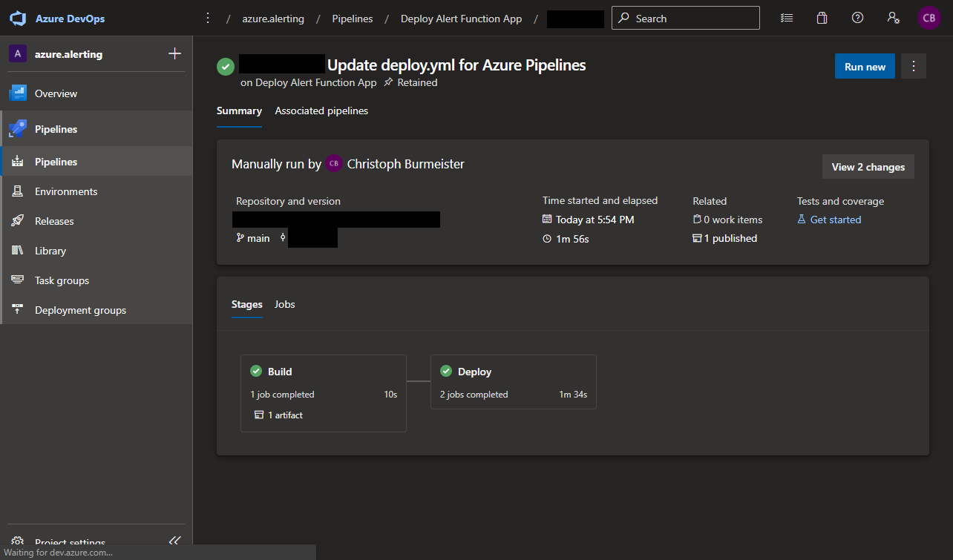Click the Christoph Burmeister name
Viewport: 953px width, 560px height.
[x=406, y=164]
